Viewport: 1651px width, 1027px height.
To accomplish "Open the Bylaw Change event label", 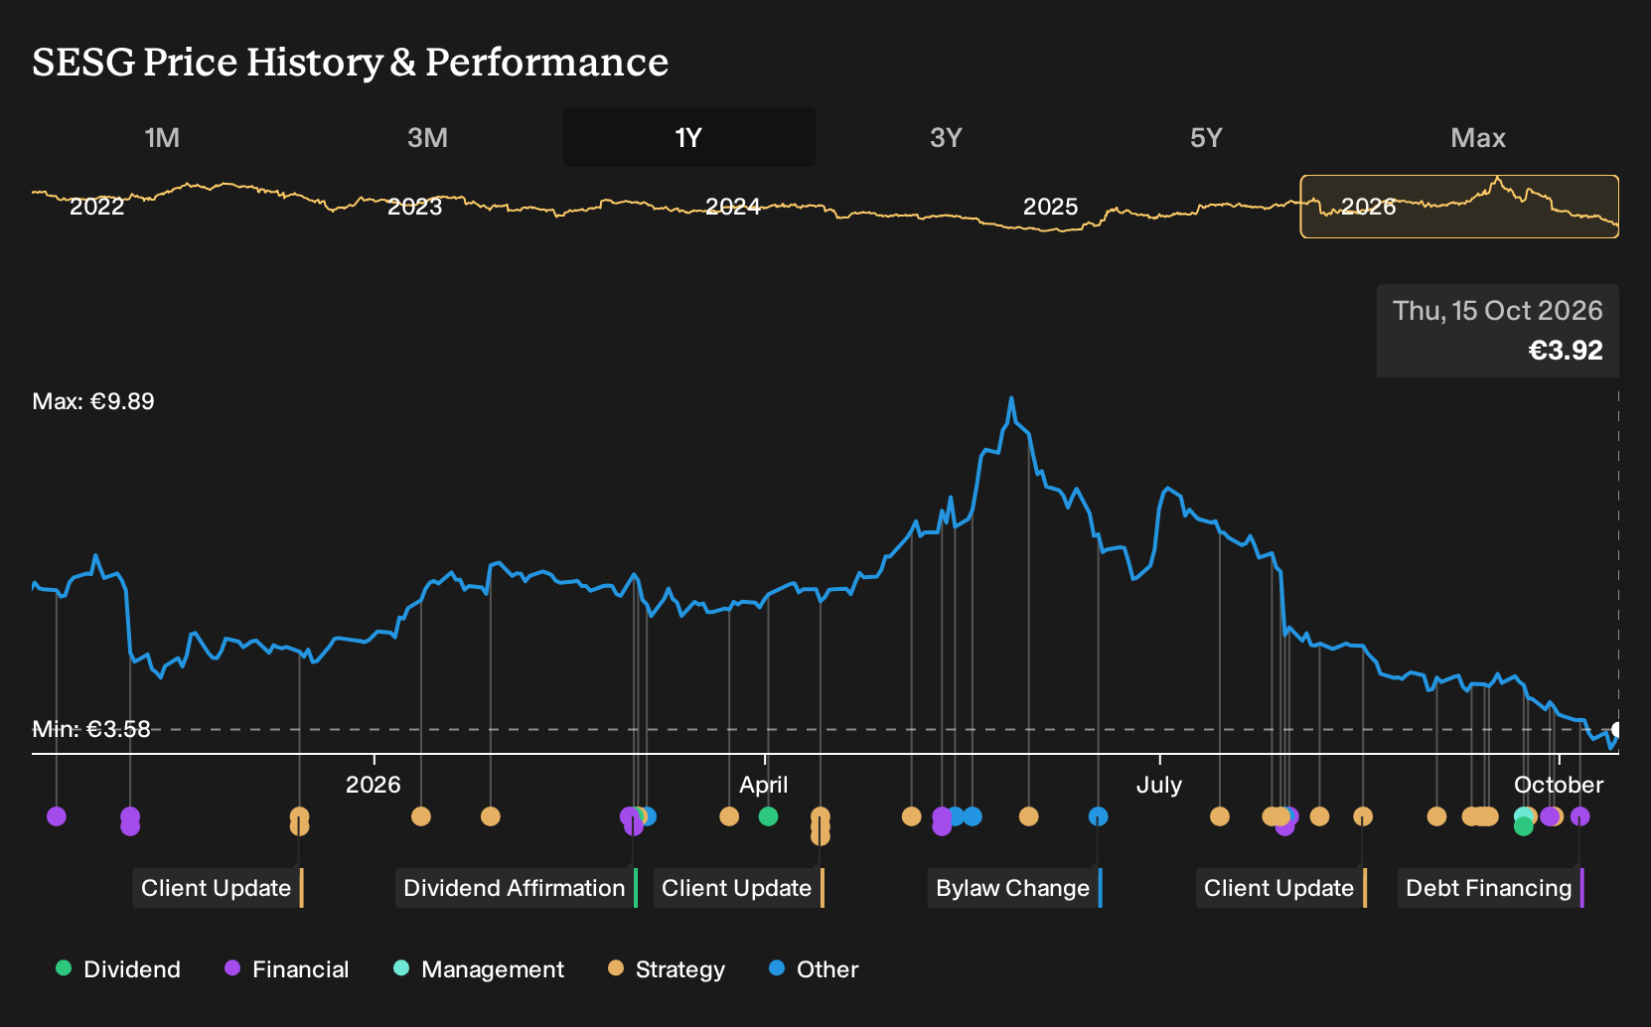I will pyautogui.click(x=1015, y=888).
